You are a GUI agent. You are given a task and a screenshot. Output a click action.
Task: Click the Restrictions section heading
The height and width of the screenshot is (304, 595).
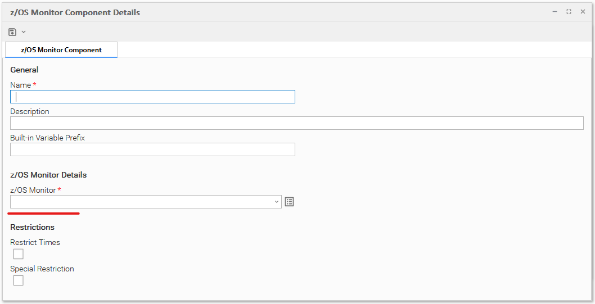pyautogui.click(x=32, y=227)
